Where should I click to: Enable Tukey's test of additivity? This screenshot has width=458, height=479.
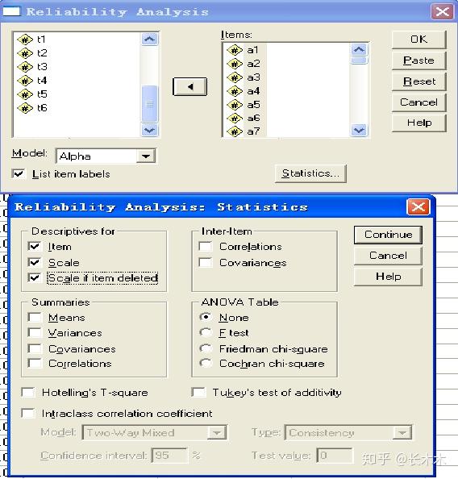click(x=198, y=392)
